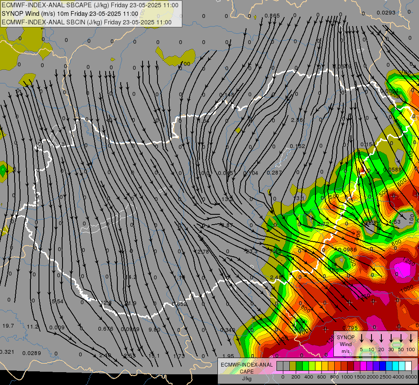419x385 pixels.
Task: Select the olive swatch in CAPE legend
Action: (293, 366)
